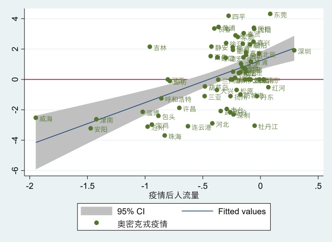Click the 许昌 data point
332x242 pixels.
[179, 108]
